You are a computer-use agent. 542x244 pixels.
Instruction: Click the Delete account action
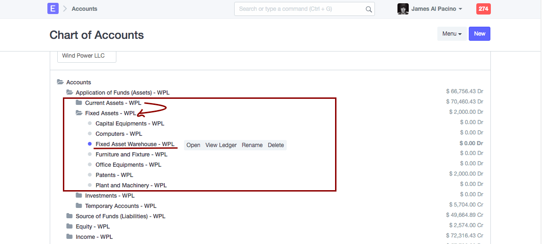pyautogui.click(x=276, y=145)
